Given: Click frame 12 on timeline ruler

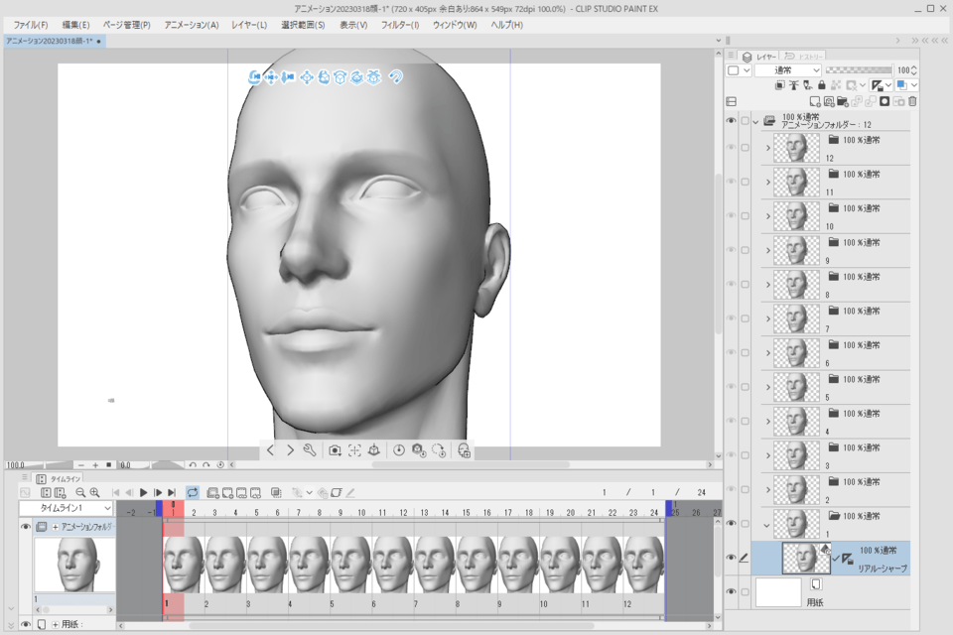Looking at the screenshot, I should (x=404, y=513).
